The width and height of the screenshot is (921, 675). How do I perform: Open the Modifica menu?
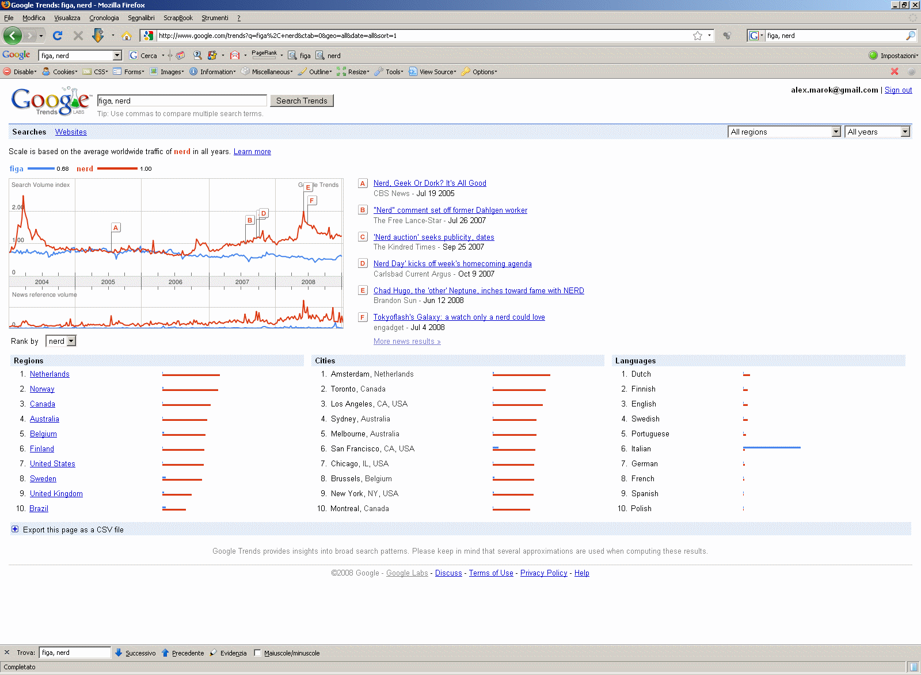coord(34,18)
